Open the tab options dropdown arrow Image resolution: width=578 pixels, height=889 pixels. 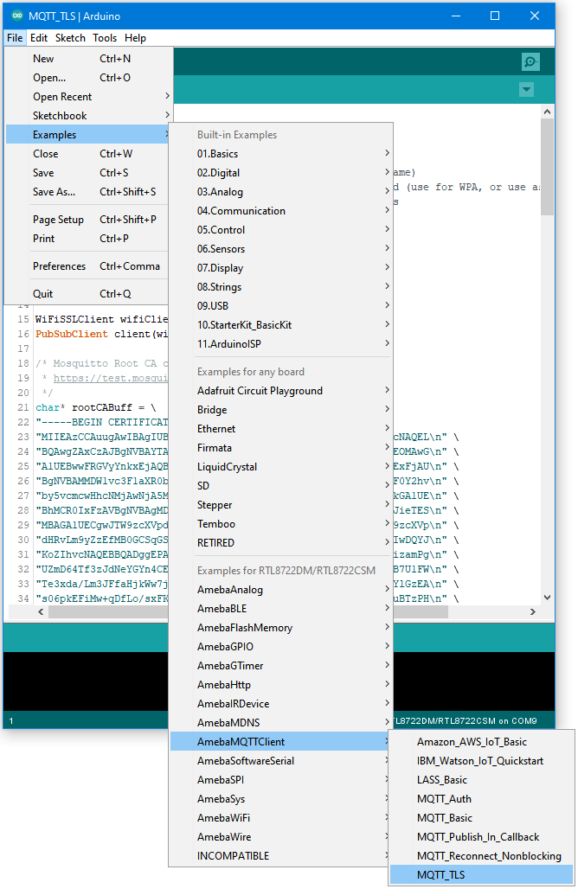click(526, 90)
